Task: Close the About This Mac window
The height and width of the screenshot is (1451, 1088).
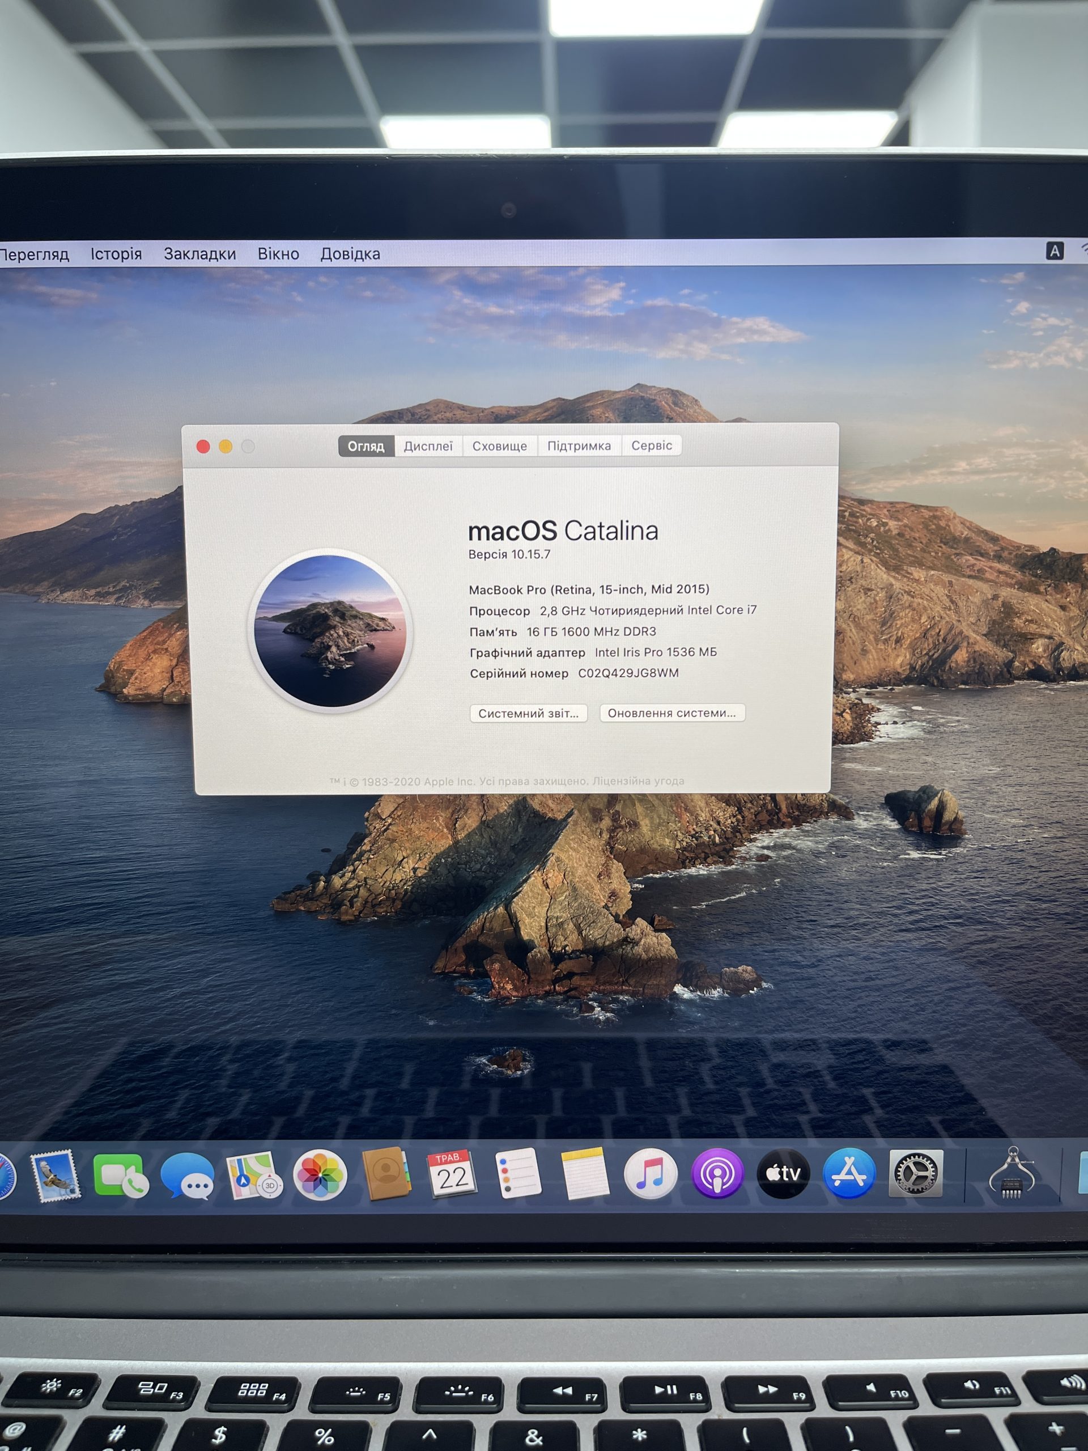Action: pyautogui.click(x=203, y=447)
